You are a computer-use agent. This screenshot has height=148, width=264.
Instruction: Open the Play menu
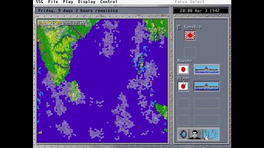(x=68, y=2)
